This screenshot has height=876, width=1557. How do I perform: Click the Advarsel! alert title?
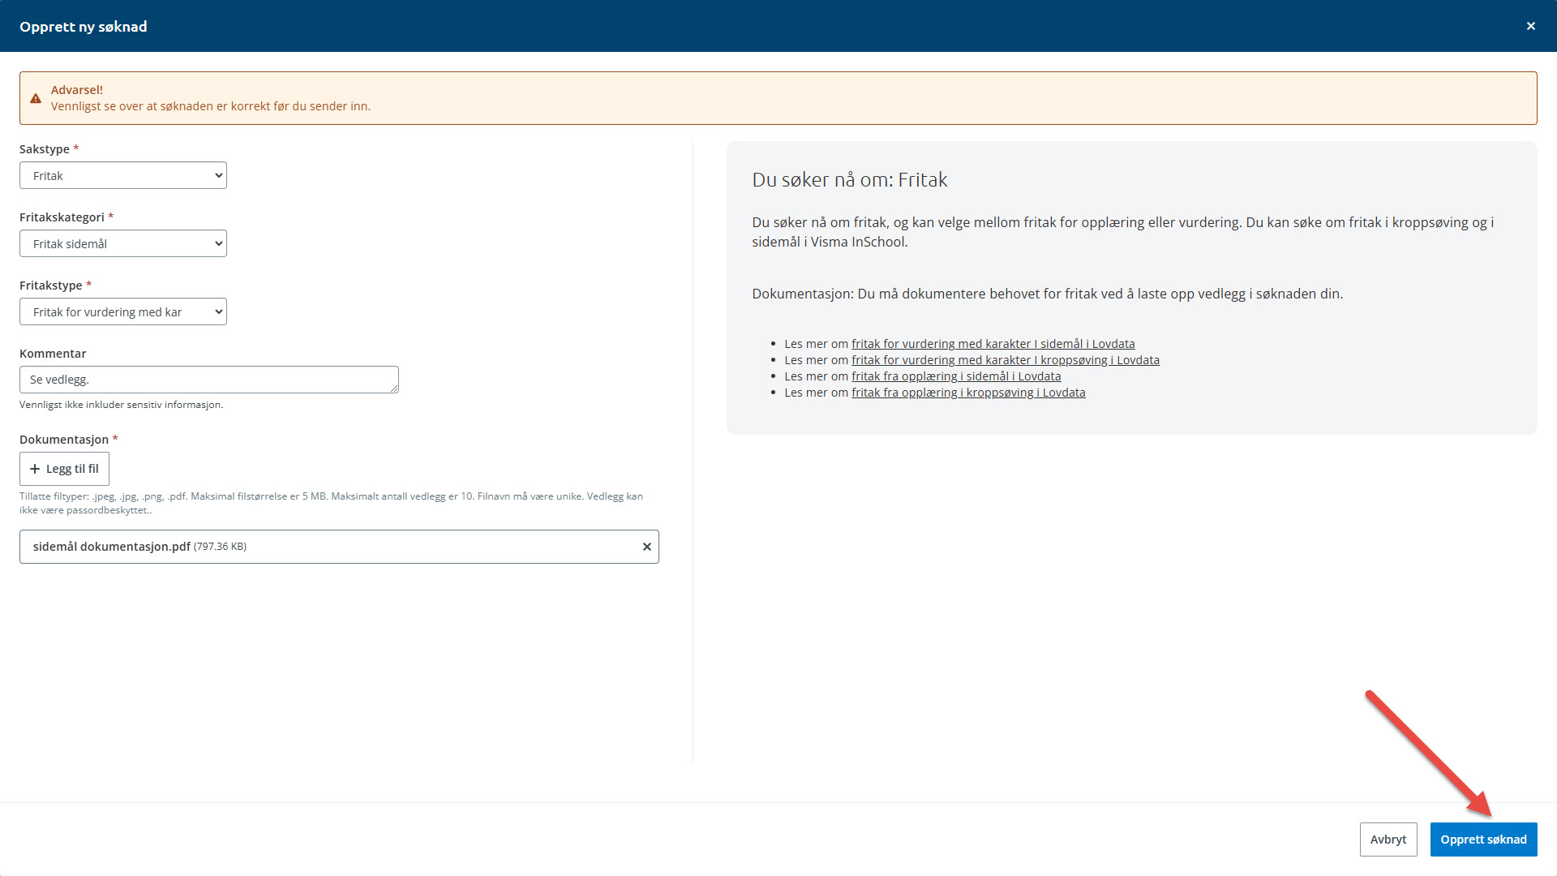point(77,90)
